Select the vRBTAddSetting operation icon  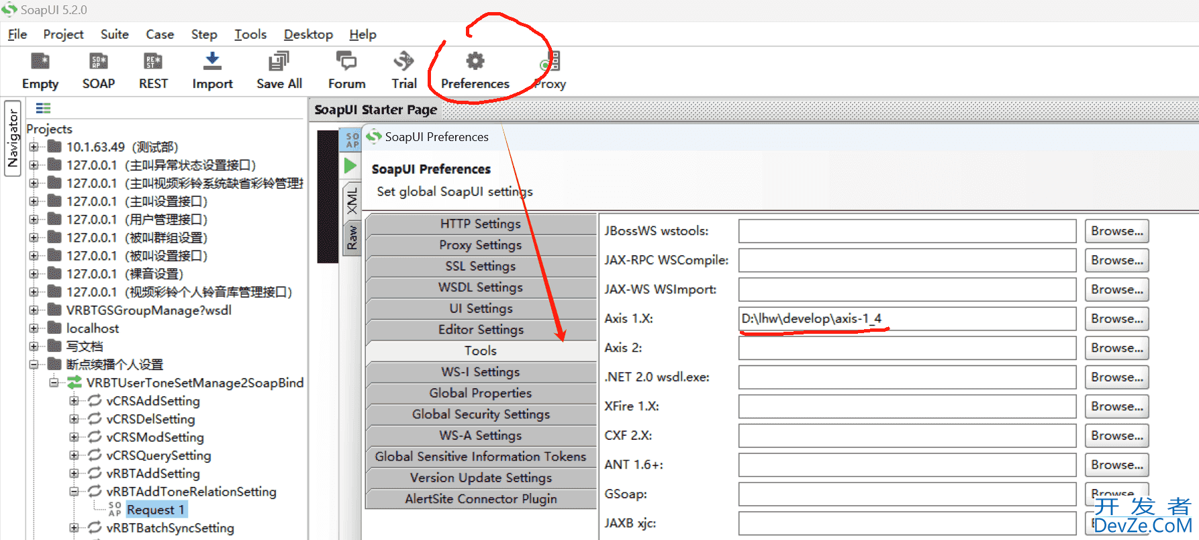pyautogui.click(x=95, y=474)
